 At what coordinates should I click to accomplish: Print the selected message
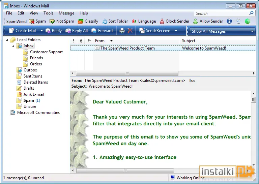(x=122, y=31)
